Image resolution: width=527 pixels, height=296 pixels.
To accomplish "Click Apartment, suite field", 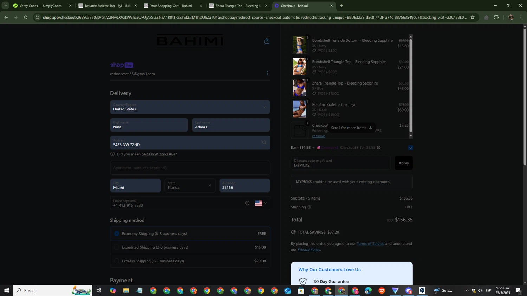I will click(190, 168).
